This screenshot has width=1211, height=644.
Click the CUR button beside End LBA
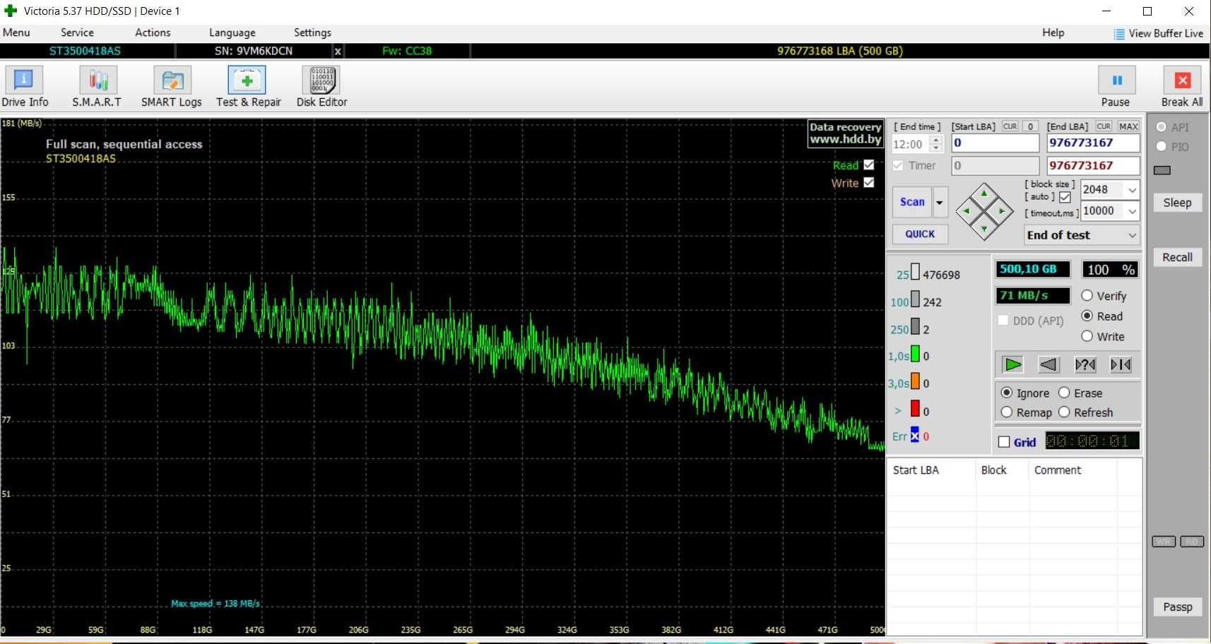coord(1104,126)
